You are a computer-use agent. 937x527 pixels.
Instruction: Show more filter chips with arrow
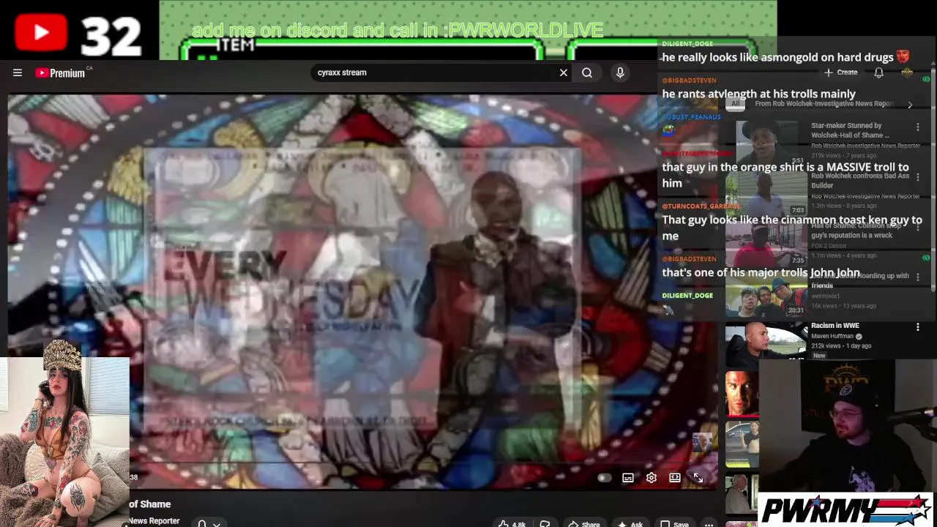pos(910,105)
